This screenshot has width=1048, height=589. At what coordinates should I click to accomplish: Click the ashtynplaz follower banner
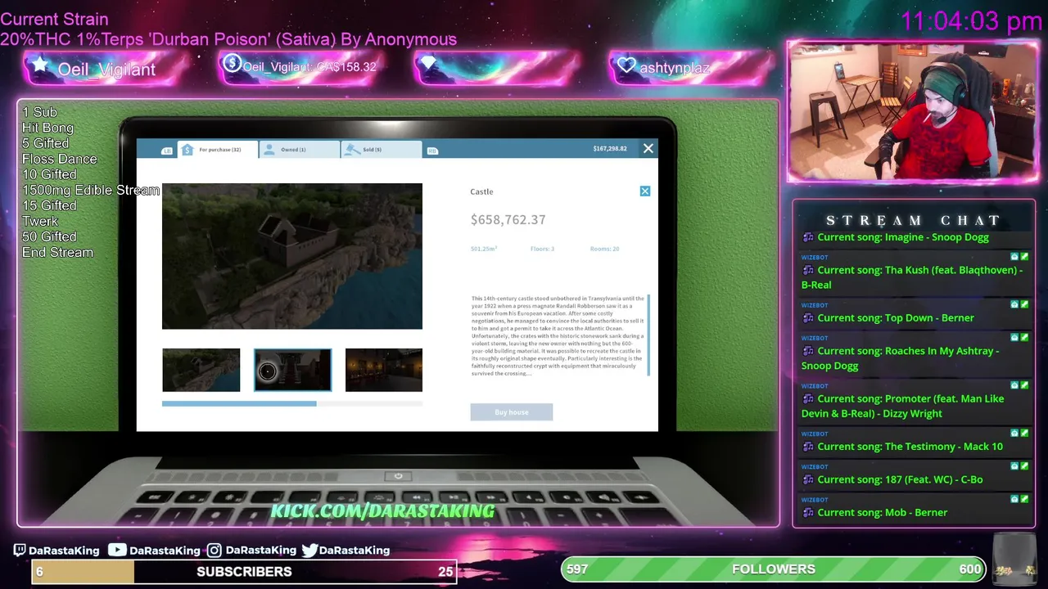692,67
